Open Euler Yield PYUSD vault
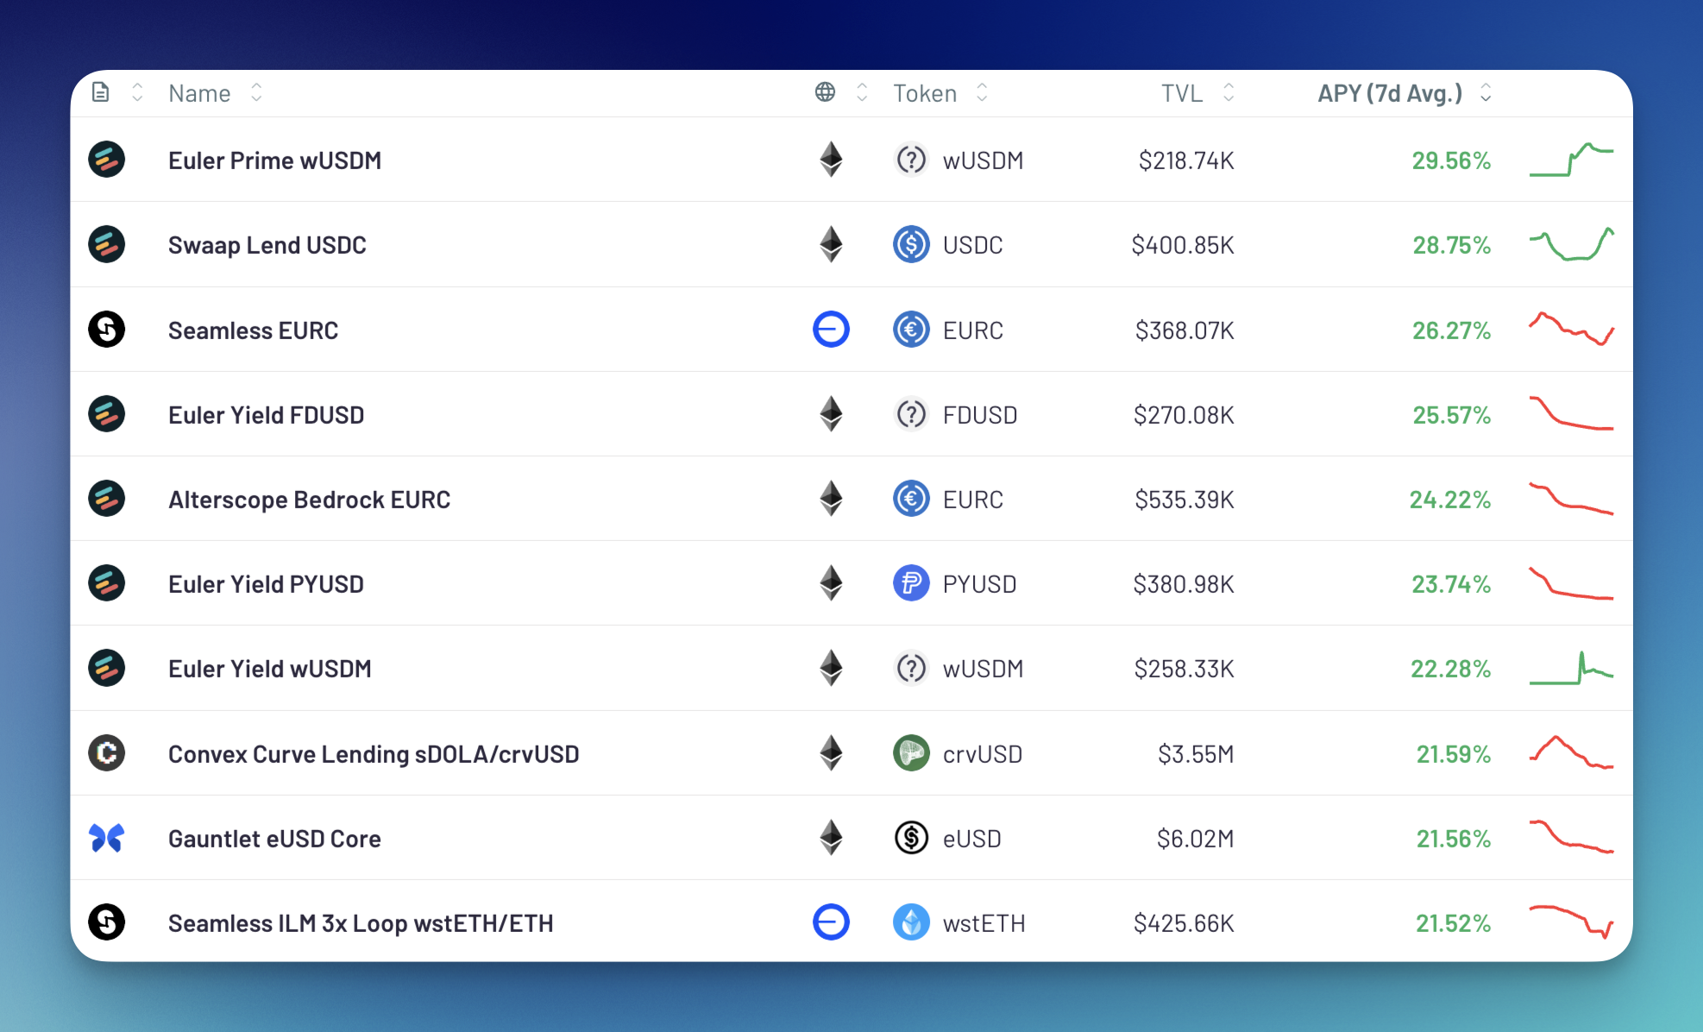Image resolution: width=1703 pixels, height=1032 pixels. (266, 584)
